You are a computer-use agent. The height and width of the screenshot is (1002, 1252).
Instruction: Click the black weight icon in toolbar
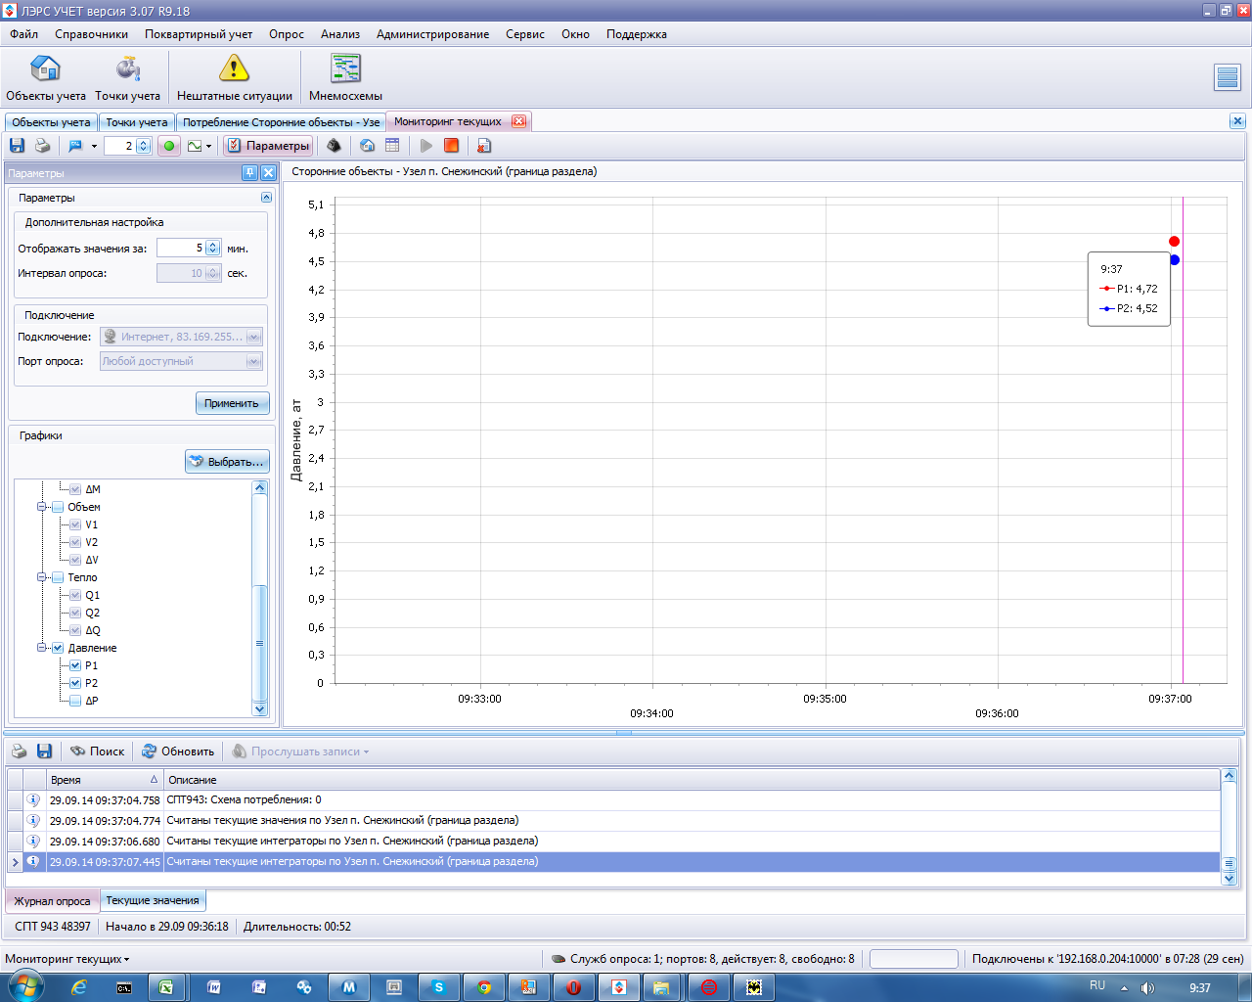(335, 146)
